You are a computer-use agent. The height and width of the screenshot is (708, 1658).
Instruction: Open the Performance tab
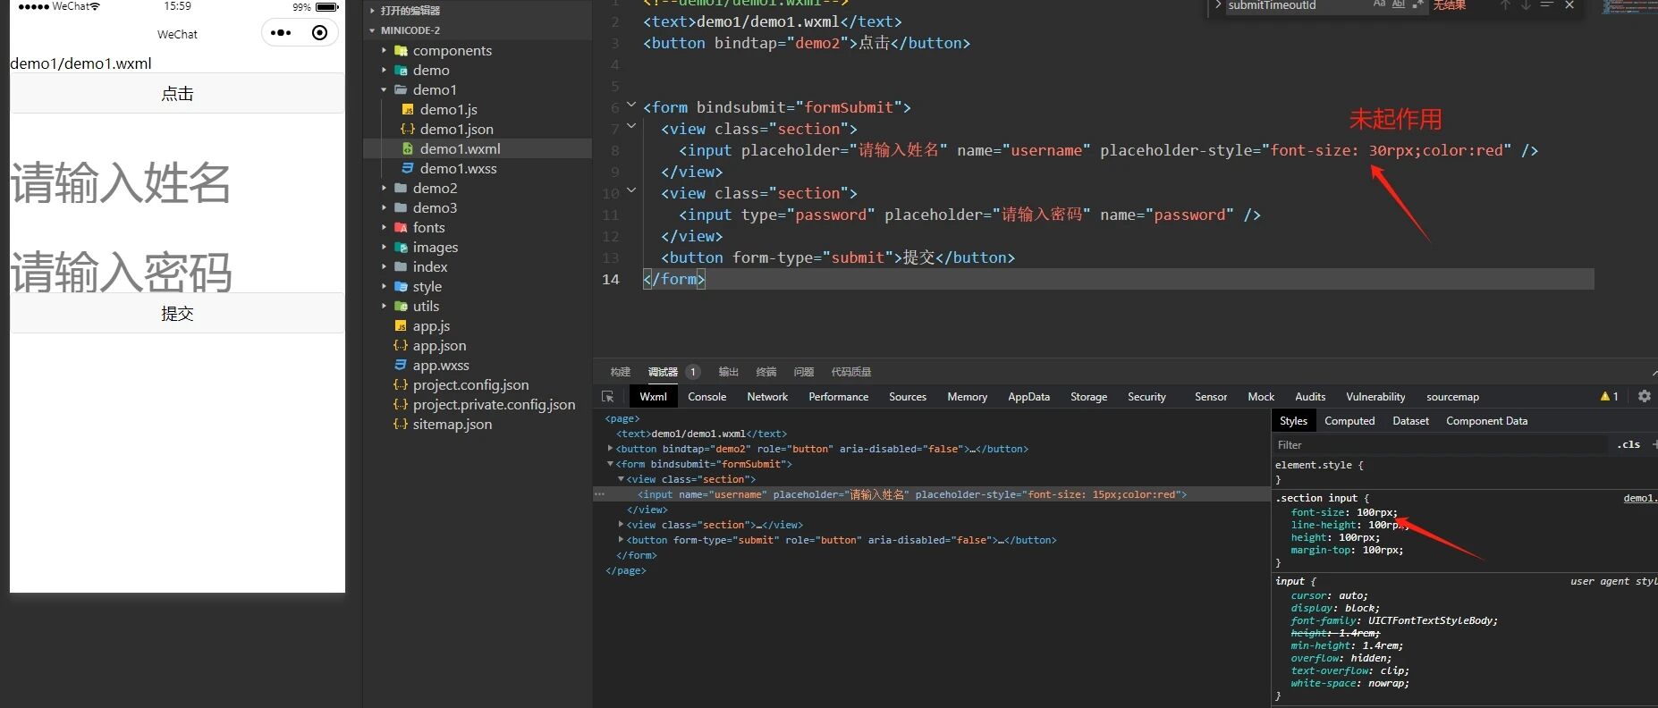click(838, 397)
